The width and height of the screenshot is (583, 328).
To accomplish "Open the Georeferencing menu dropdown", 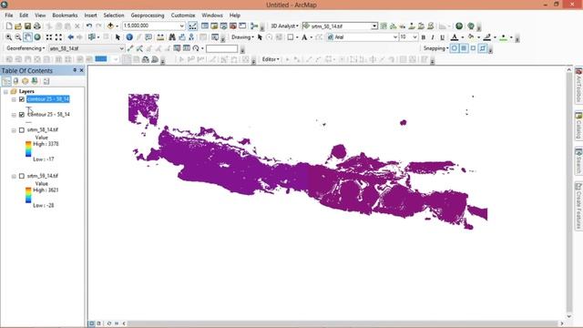I will 26,48.
